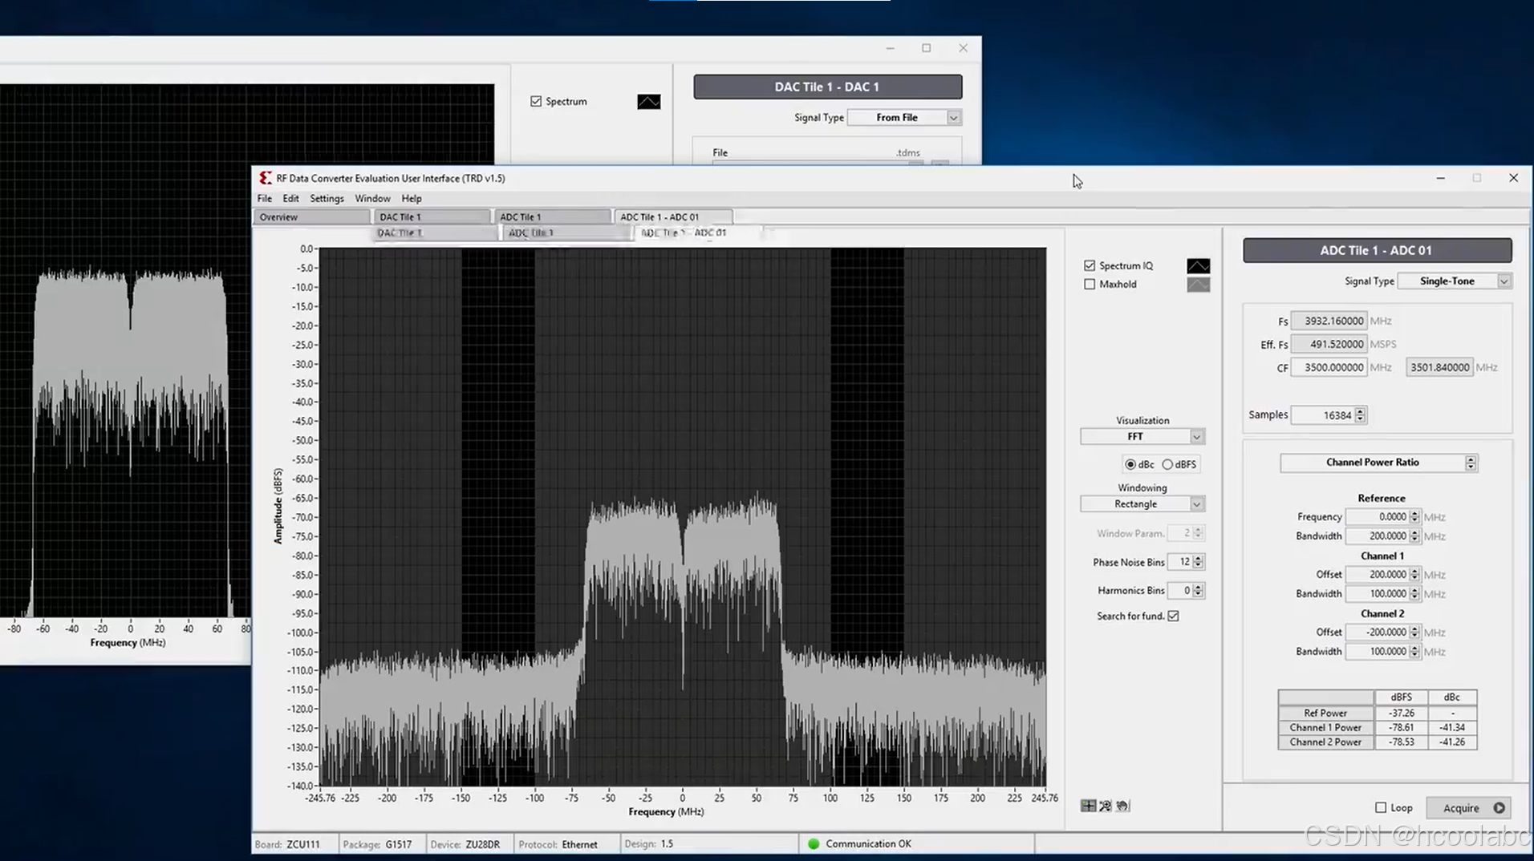Adjust the Phase Noise Bins stepper

point(1198,562)
